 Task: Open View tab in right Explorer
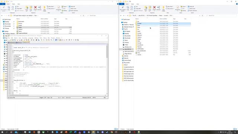(138, 4)
